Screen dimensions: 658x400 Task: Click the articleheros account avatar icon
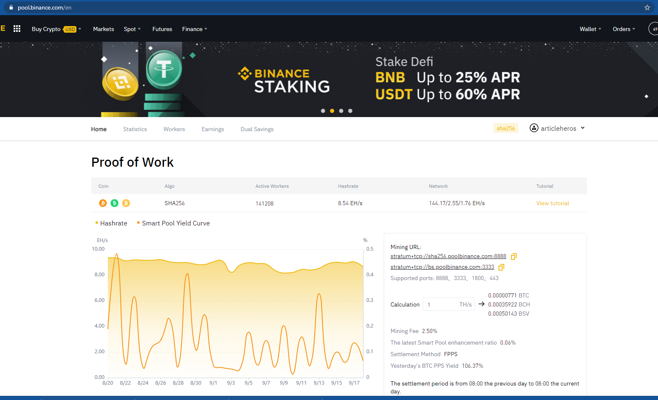[x=534, y=128]
